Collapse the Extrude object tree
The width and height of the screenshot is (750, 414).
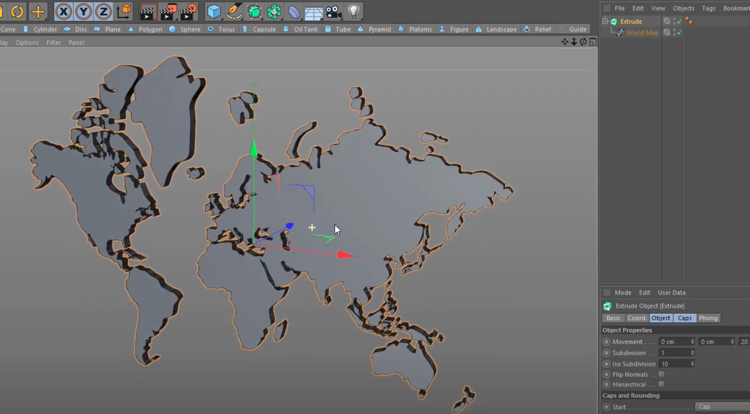605,21
